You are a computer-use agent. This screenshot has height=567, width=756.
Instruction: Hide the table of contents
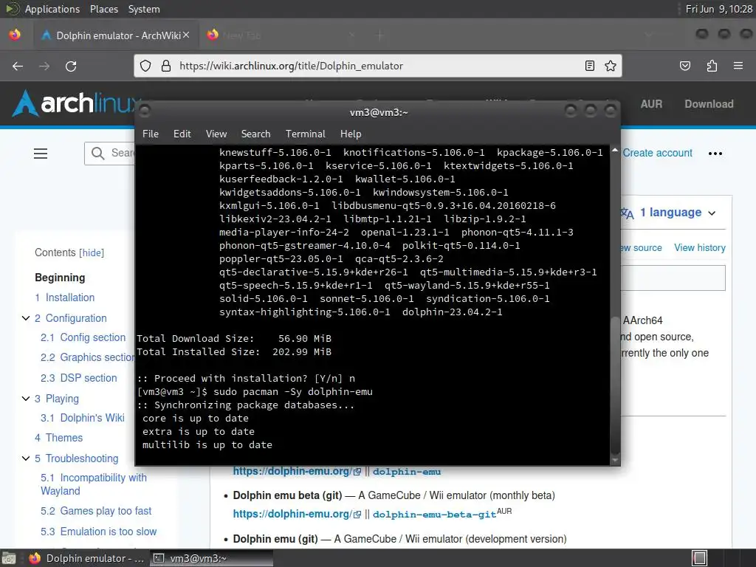[x=92, y=252]
